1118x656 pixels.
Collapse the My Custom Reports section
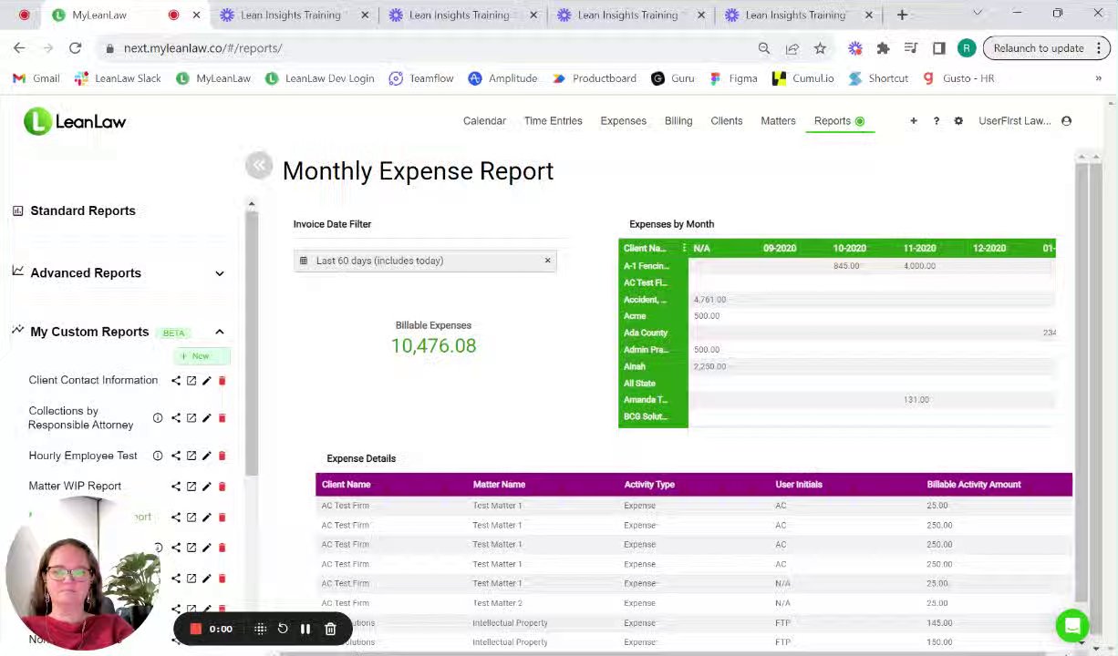click(x=220, y=332)
